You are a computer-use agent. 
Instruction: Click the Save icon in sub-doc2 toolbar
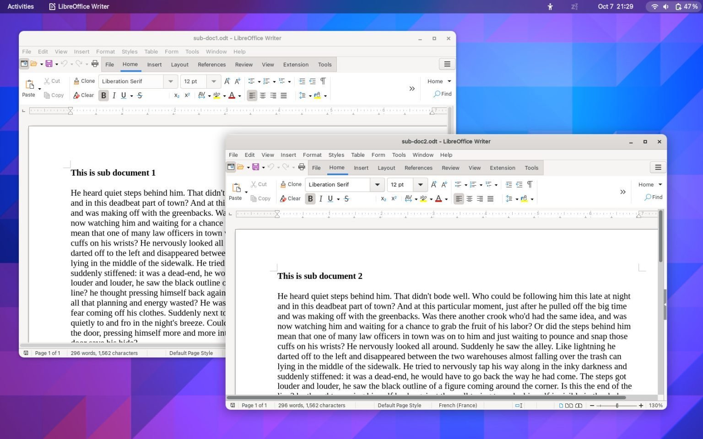[256, 167]
